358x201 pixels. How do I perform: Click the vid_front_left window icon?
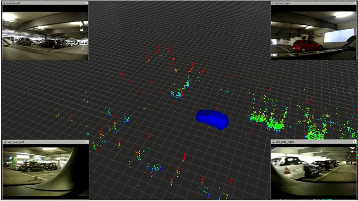pyautogui.click(x=4, y=3)
